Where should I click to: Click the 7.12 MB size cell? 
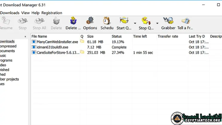coord(94,47)
